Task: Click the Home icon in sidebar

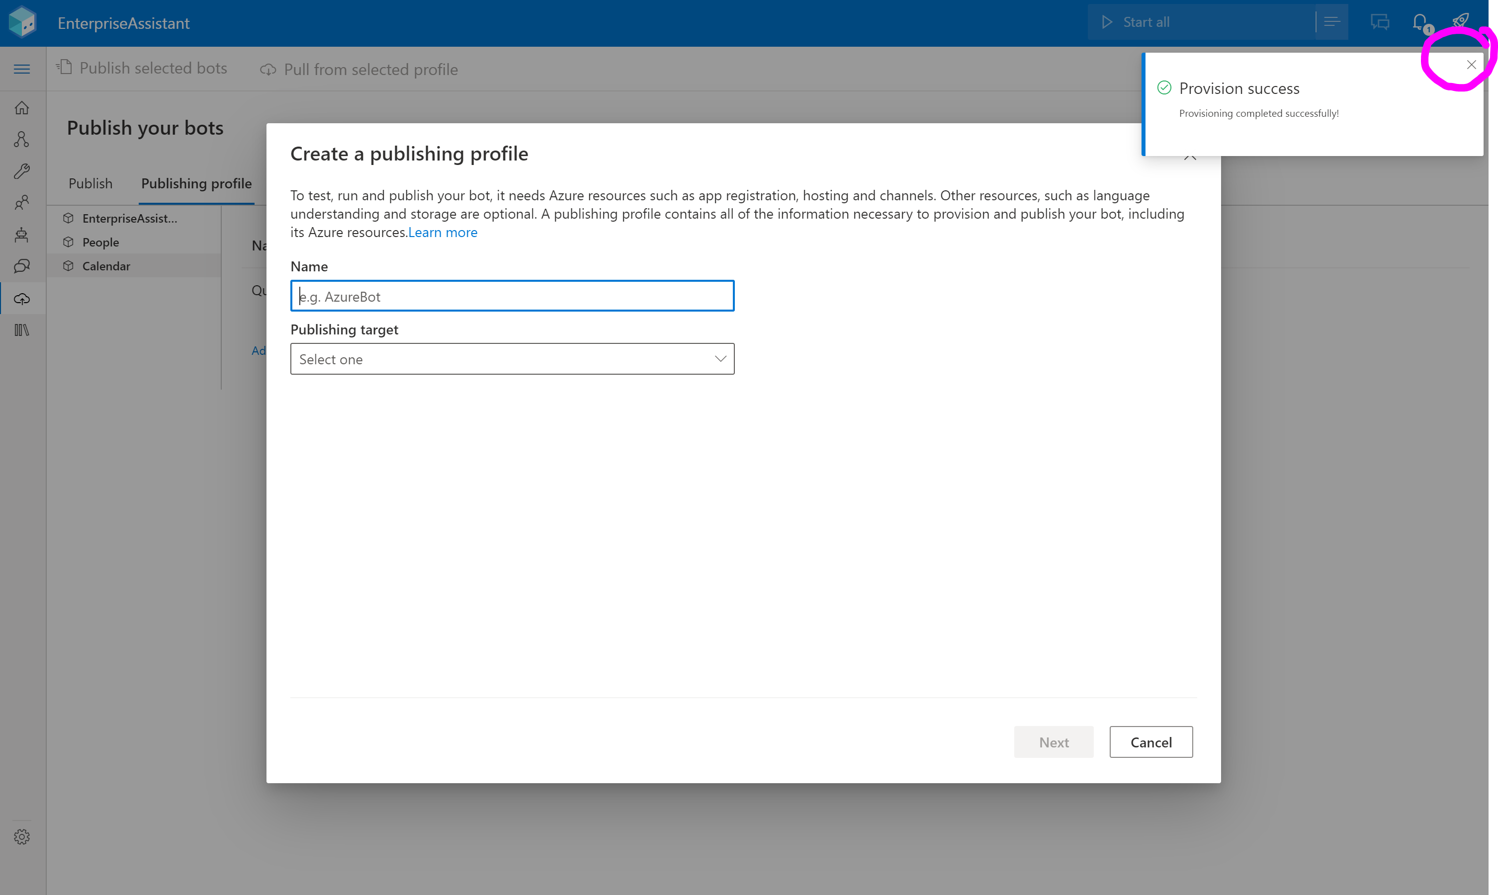Action: 22,108
